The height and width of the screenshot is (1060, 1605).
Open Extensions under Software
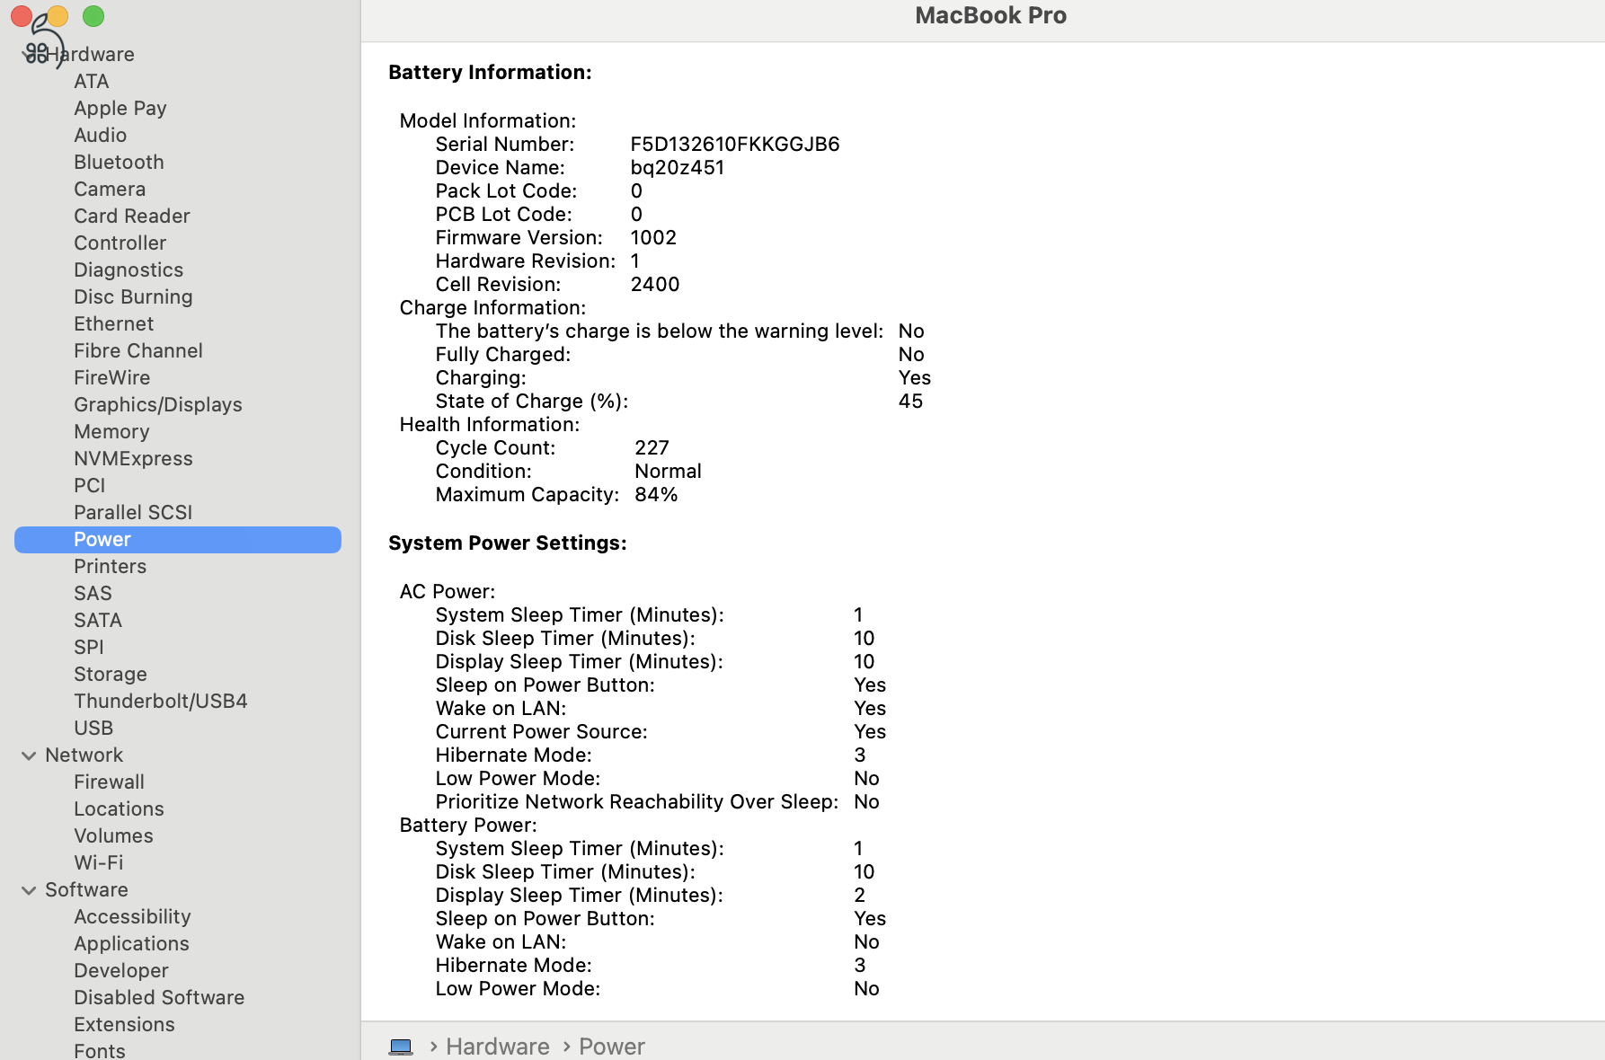[125, 1025]
